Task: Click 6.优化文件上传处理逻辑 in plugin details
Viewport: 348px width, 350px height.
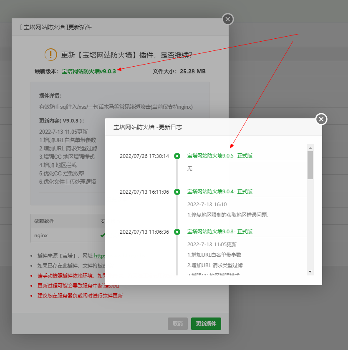Action: tap(68, 182)
